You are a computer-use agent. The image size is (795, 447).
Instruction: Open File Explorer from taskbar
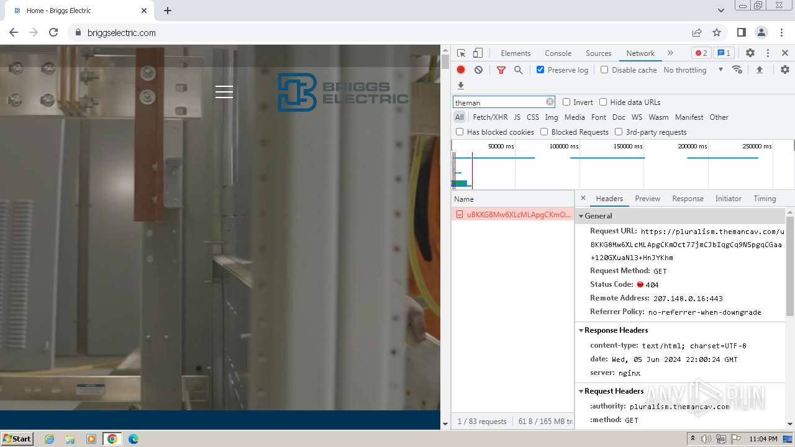[x=70, y=439]
